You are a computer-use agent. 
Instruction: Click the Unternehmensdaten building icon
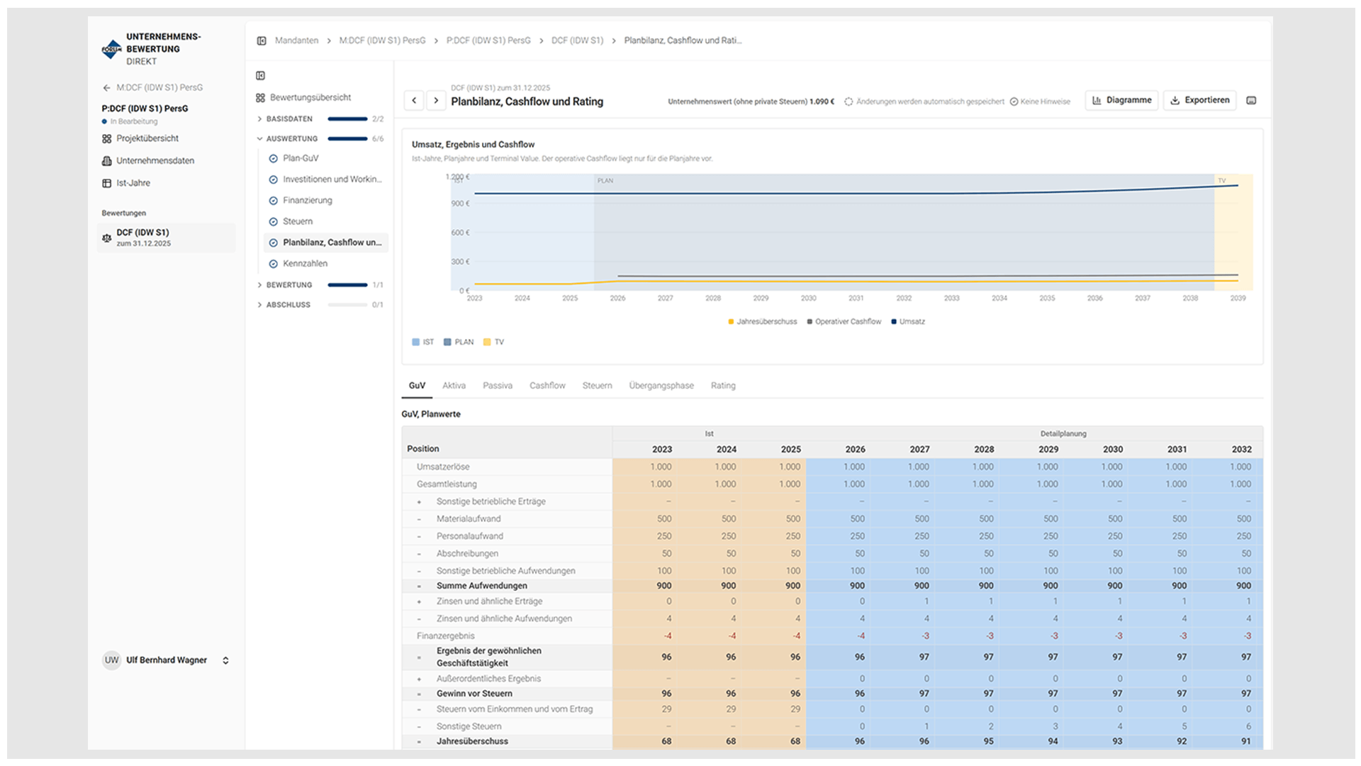[x=106, y=160]
